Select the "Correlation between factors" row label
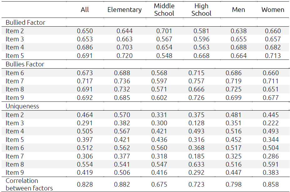The image size is (290, 192). pos(29,184)
